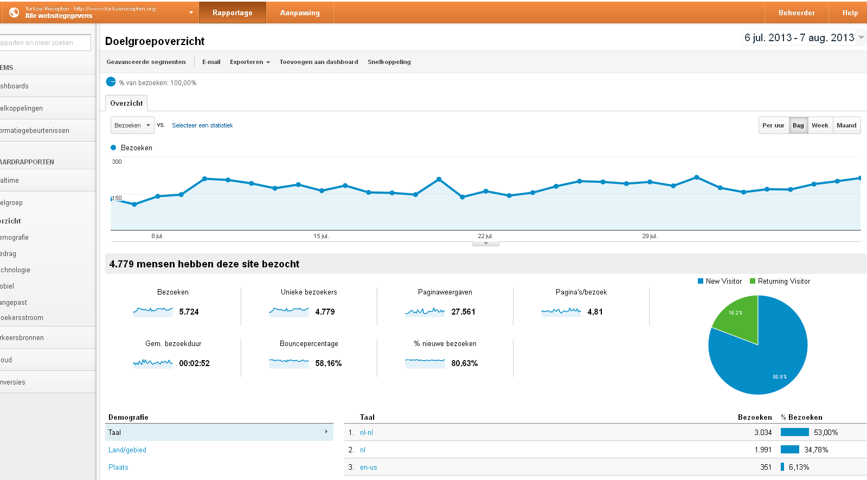This screenshot has width=867, height=480.
Task: Click the Pagina's/bezoek sparkline
Action: 561,311
